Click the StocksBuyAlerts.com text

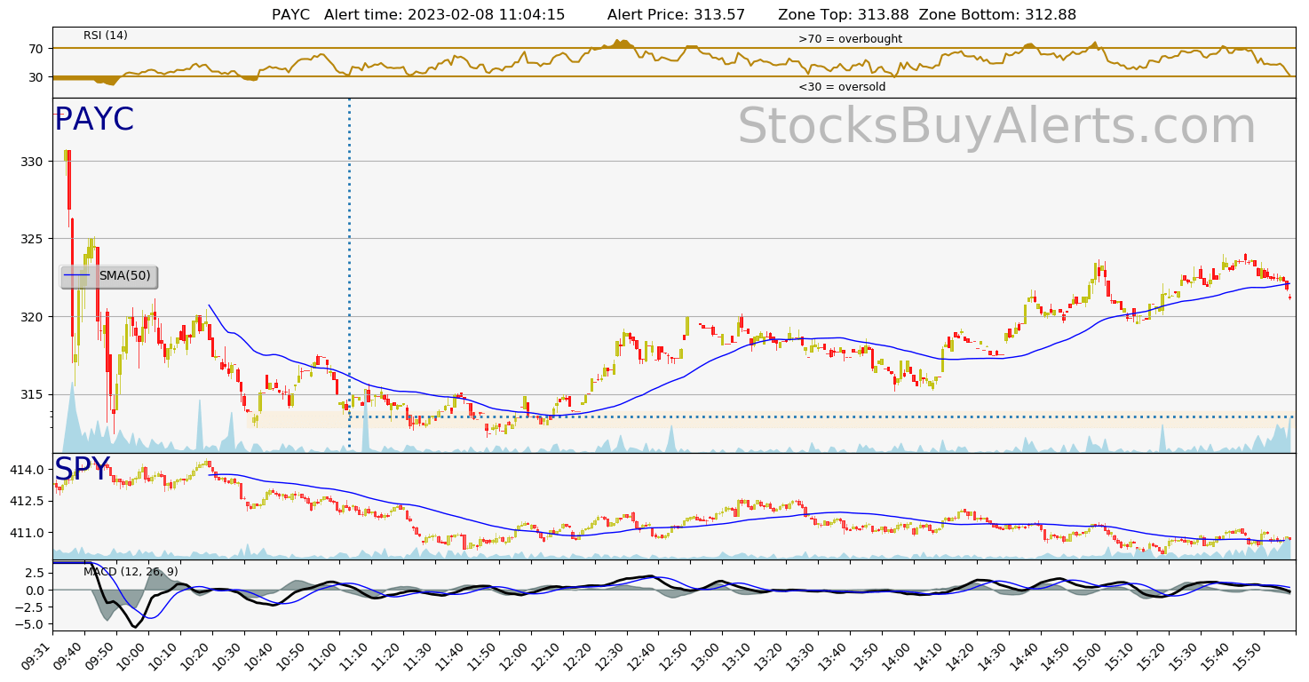pyautogui.click(x=996, y=126)
